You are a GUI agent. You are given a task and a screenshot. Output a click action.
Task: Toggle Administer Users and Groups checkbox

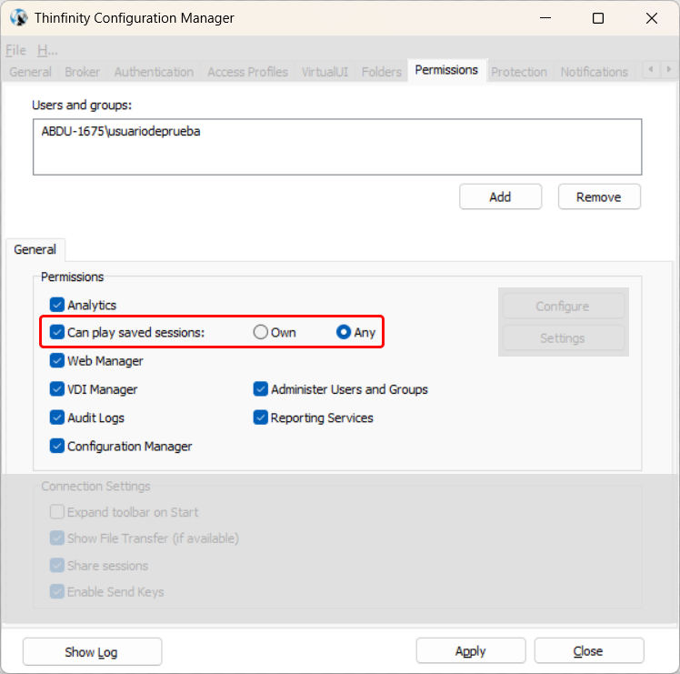260,389
